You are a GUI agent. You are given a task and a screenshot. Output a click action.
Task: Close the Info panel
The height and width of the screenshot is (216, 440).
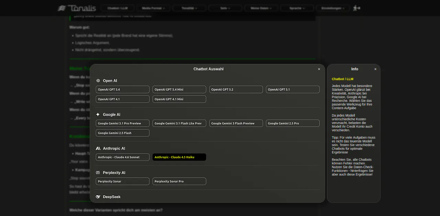click(375, 69)
